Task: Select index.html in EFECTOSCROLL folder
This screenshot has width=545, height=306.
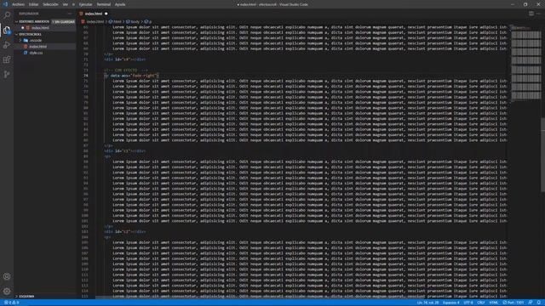Action: tap(37, 47)
